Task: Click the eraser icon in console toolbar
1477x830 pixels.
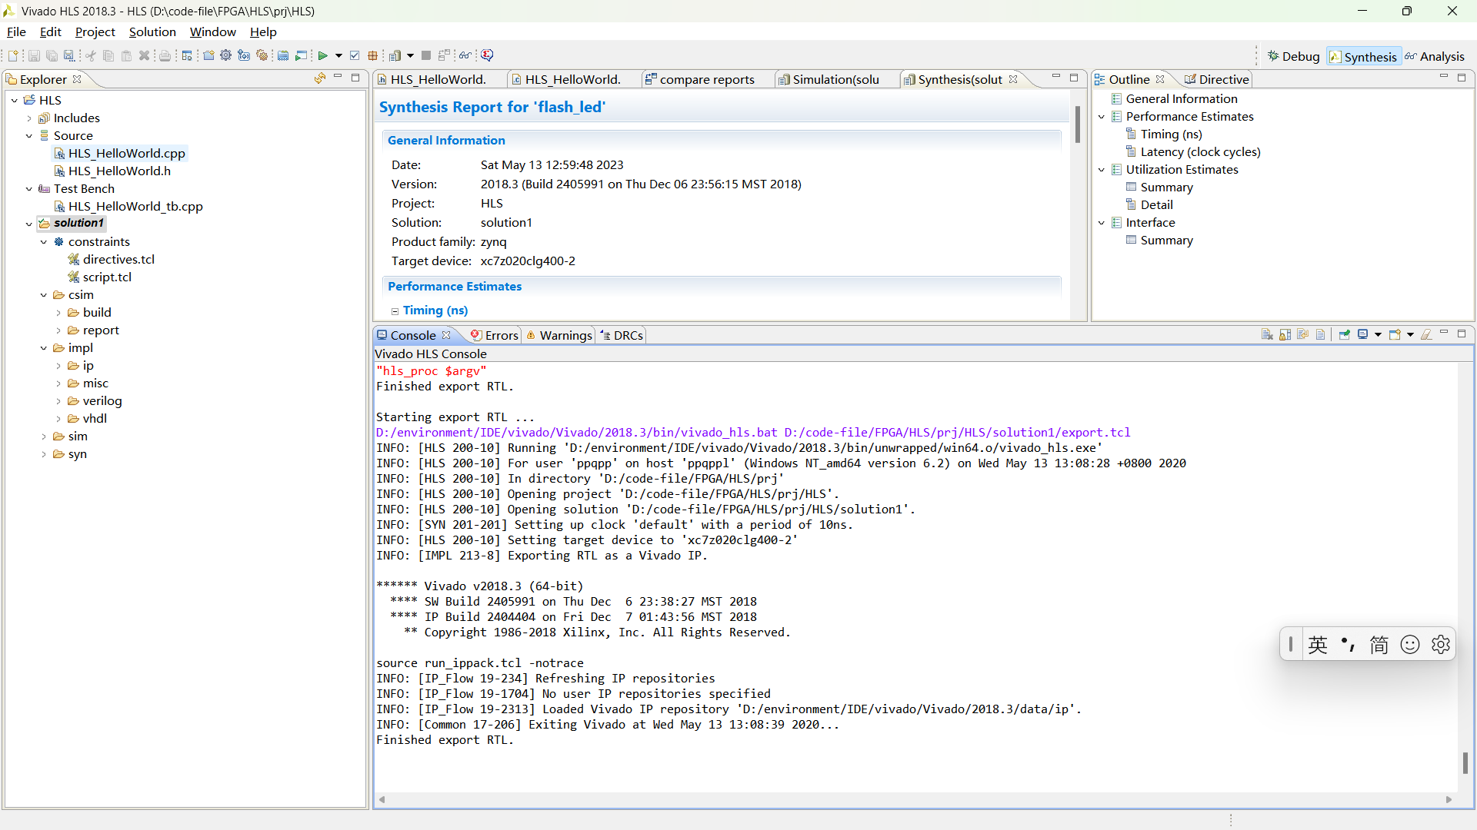Action: point(1426,334)
